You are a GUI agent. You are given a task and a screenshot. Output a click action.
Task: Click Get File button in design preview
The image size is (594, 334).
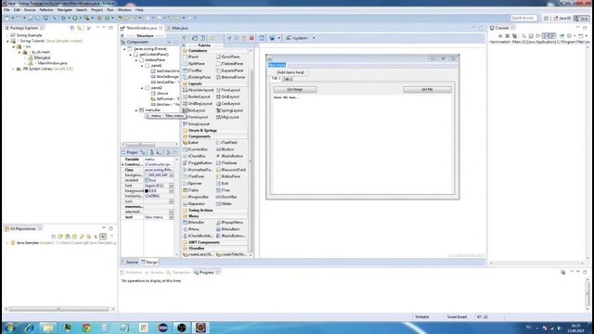click(x=427, y=89)
